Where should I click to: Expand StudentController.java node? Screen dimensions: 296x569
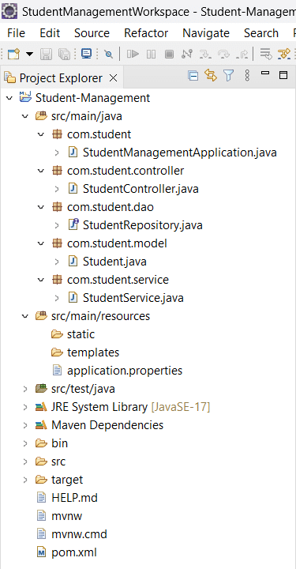pyautogui.click(x=57, y=189)
